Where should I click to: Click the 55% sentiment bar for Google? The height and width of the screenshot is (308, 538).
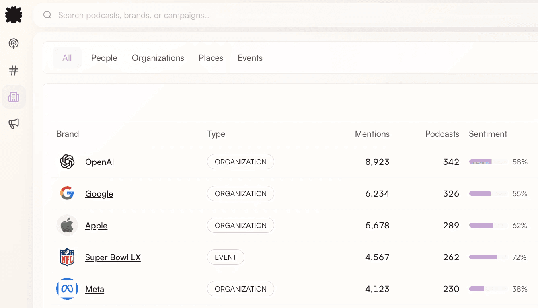point(488,194)
